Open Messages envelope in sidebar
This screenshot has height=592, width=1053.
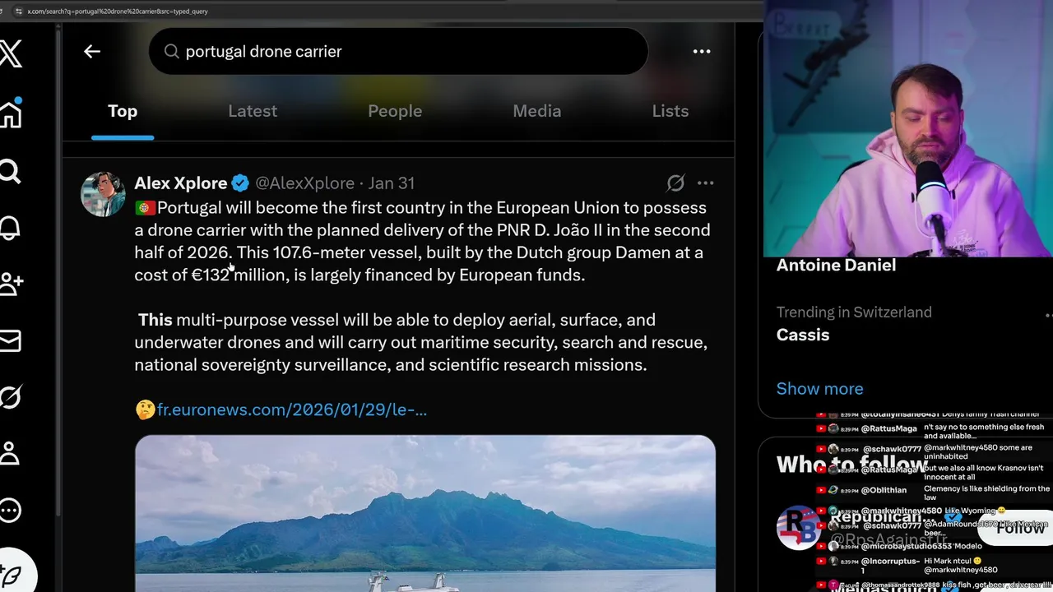tap(10, 340)
